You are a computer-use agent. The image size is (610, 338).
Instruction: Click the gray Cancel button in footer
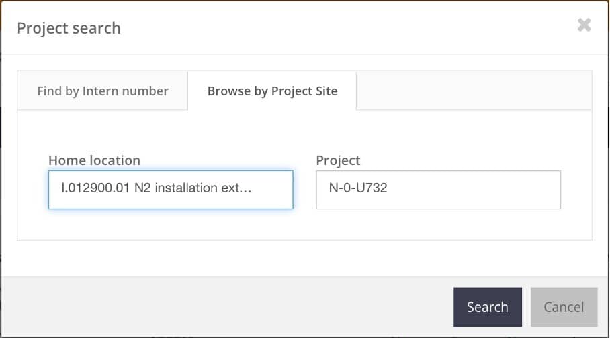click(x=564, y=307)
